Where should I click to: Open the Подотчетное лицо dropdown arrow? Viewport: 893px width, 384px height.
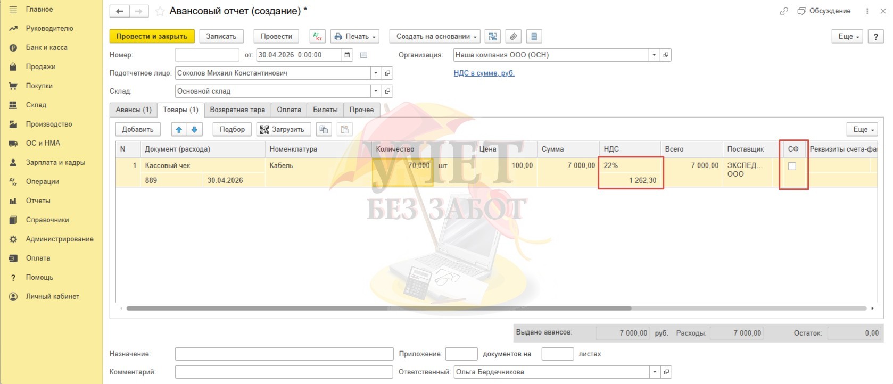point(376,73)
